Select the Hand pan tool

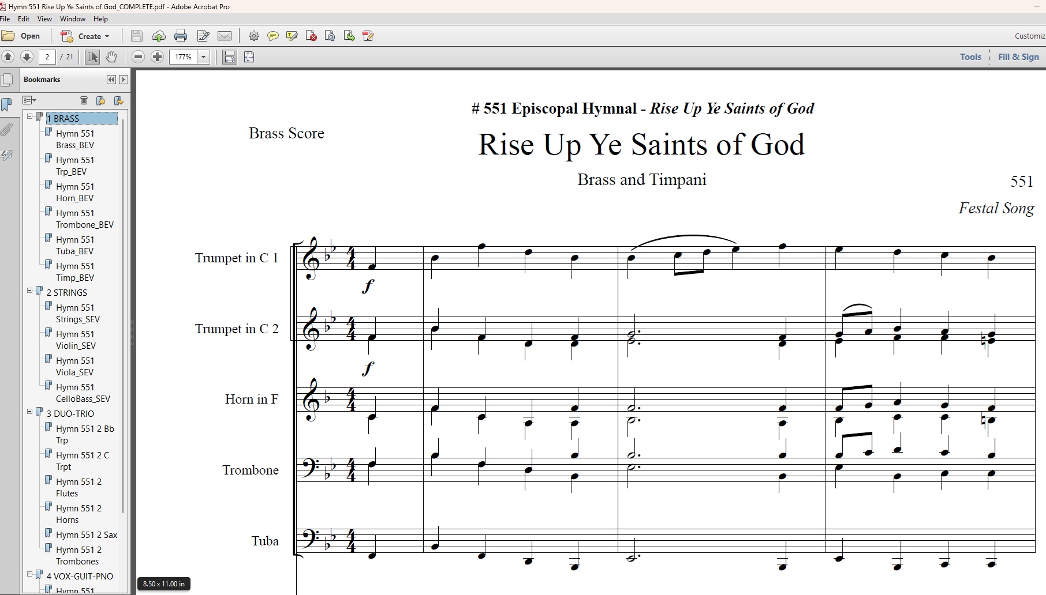[111, 57]
